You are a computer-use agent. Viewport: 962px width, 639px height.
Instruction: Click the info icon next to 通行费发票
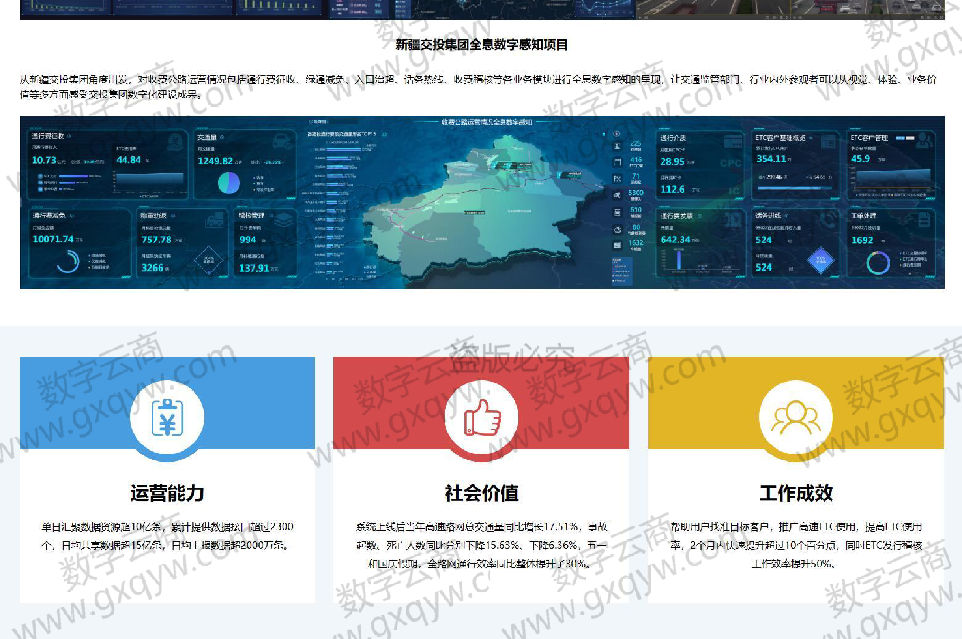(x=700, y=216)
